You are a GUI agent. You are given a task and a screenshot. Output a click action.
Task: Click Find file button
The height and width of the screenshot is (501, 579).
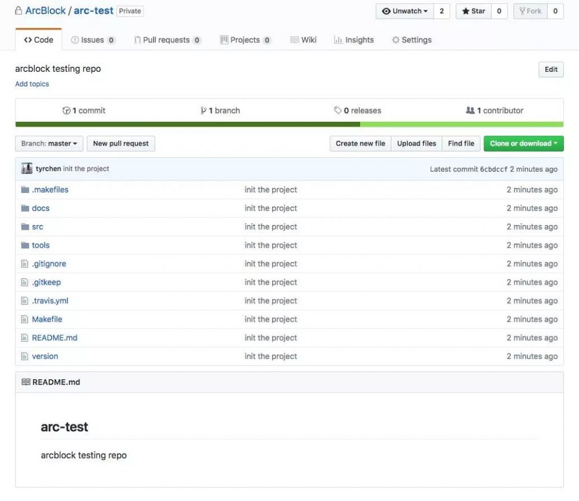pyautogui.click(x=461, y=143)
